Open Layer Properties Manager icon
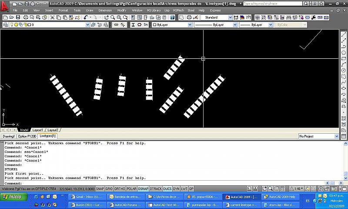 pyautogui.click(x=5, y=25)
